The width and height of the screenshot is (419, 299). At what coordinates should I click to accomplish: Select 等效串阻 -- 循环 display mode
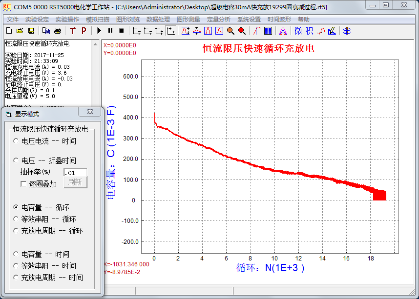click(x=17, y=219)
